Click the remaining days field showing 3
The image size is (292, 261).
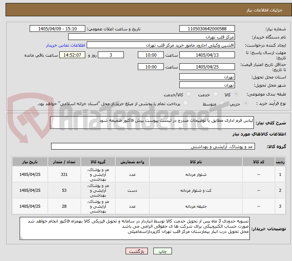tap(111, 55)
